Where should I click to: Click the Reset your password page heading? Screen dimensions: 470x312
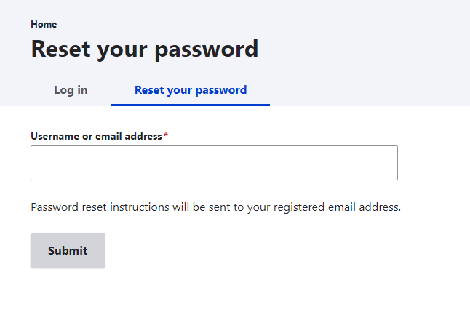tap(144, 49)
